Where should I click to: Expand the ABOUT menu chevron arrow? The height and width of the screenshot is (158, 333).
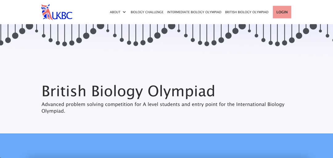[x=124, y=12]
